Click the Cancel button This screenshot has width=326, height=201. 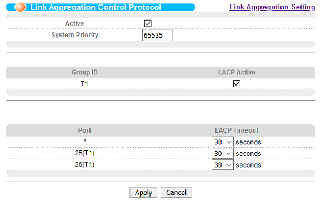tap(176, 193)
